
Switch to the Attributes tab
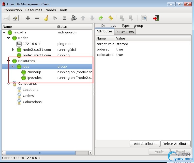pyautogui.click(x=105, y=31)
